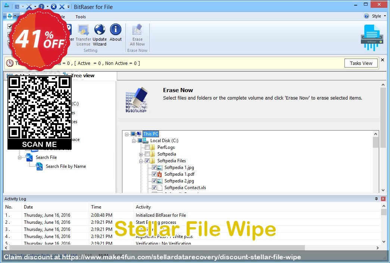
Task: Close the Activity Log panel
Action: click(383, 198)
